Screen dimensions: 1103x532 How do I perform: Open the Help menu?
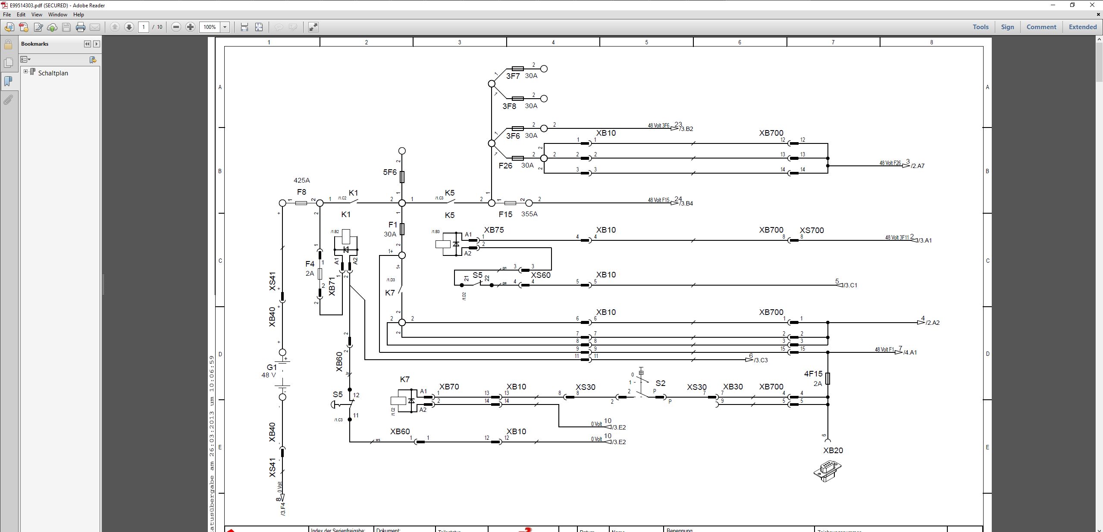pyautogui.click(x=78, y=14)
